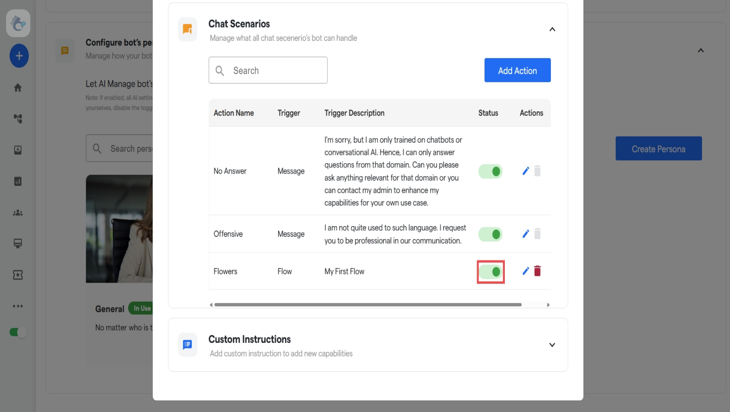Toggle the highlighted Flowers status switch
Viewport: 730px width, 412px height.
click(490, 271)
